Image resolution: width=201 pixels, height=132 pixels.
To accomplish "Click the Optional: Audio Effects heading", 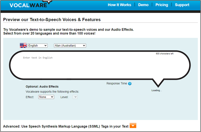I will 42,86.
